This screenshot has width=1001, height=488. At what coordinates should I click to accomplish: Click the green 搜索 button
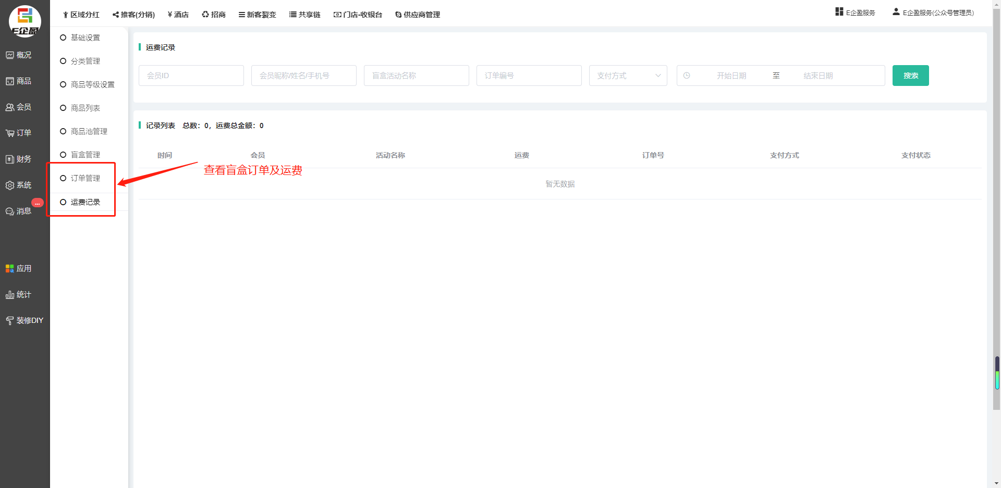(910, 76)
